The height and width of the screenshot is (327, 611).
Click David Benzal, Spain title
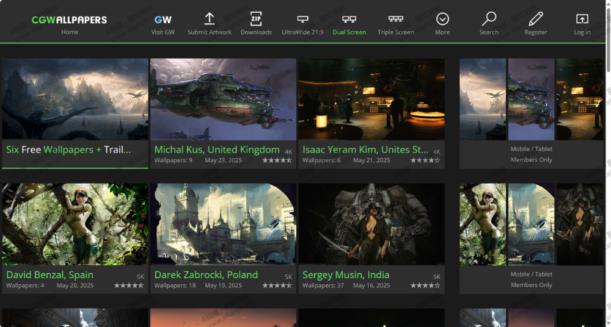tap(50, 275)
